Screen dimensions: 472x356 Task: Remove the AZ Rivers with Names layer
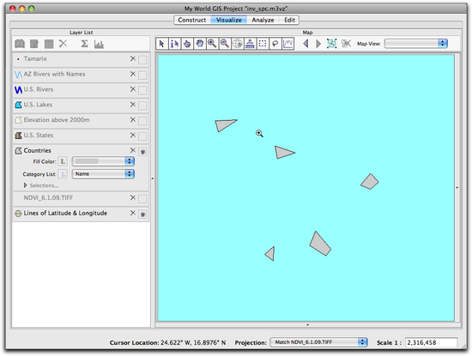point(133,74)
